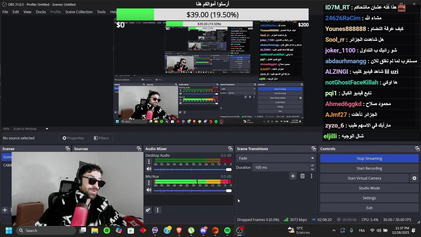Float the Controls dock panel
The image size is (421, 237).
click(x=417, y=149)
